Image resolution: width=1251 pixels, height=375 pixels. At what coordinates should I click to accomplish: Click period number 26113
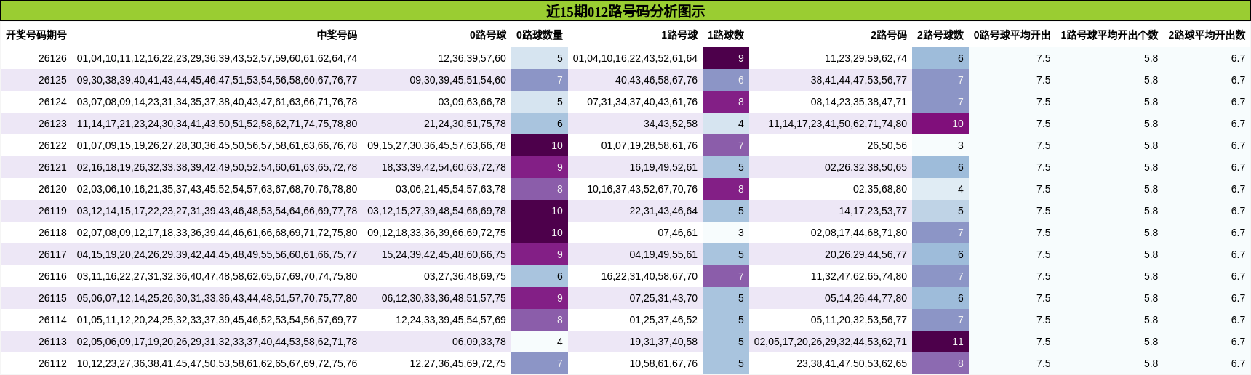click(52, 342)
